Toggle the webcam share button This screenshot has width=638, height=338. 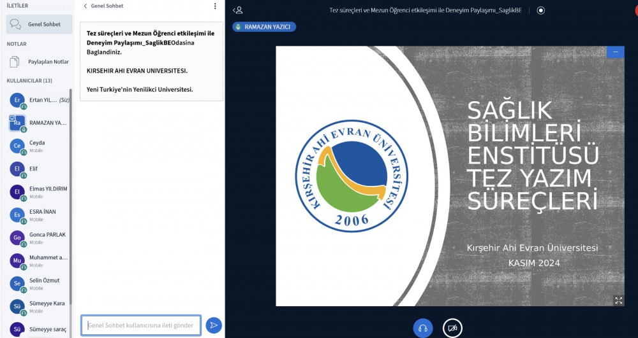tap(452, 328)
